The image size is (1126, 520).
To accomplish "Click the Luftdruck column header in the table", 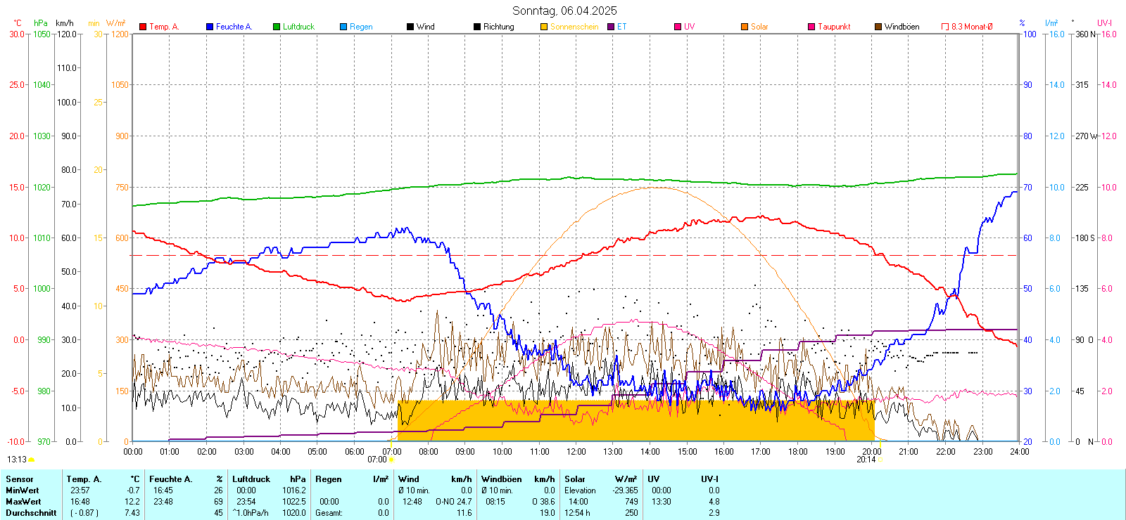I will point(251,479).
